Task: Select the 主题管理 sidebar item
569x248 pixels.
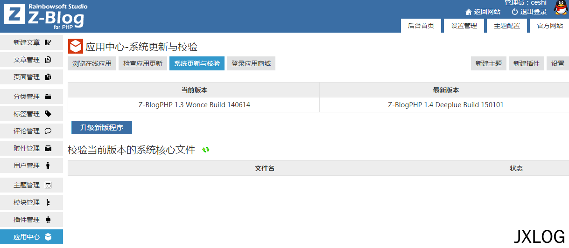Action: tap(31, 185)
